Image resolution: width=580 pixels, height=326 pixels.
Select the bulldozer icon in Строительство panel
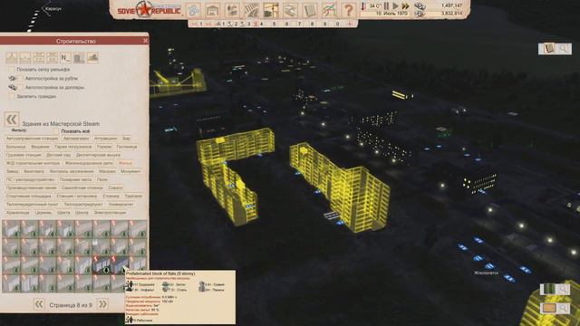click(x=92, y=58)
